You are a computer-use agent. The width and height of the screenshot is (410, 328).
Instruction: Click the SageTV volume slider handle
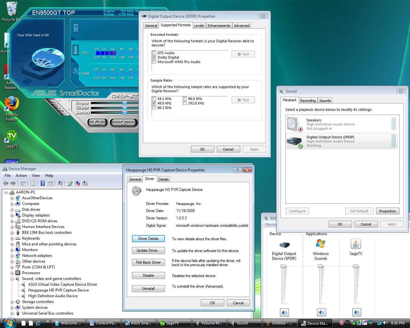click(356, 266)
